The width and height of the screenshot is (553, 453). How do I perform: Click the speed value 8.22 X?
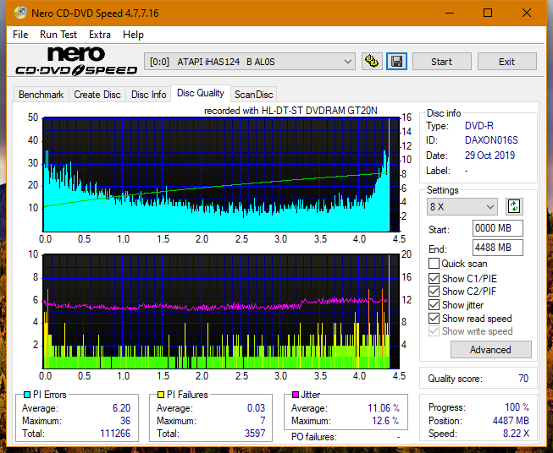[516, 434]
